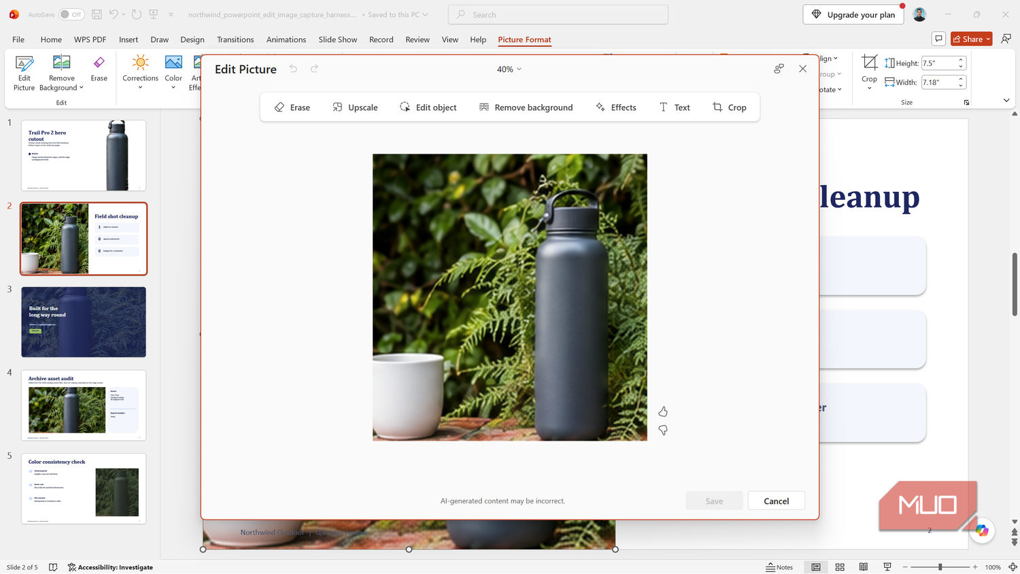The width and height of the screenshot is (1020, 574).
Task: Open the Share button dropdown
Action: pyautogui.click(x=988, y=39)
